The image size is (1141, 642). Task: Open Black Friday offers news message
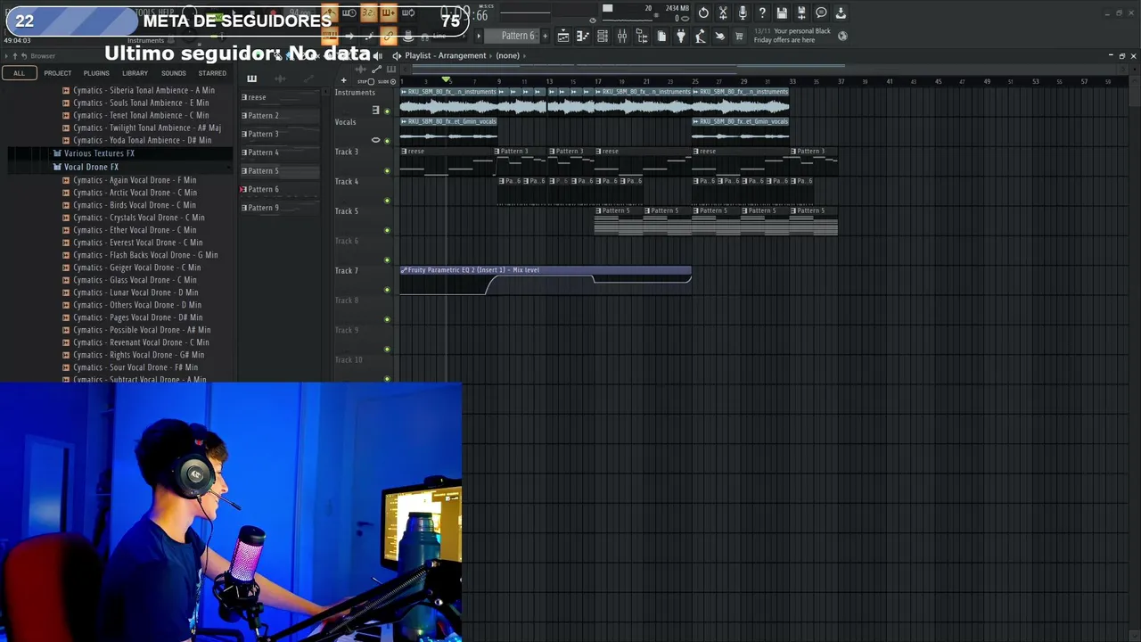click(792, 36)
